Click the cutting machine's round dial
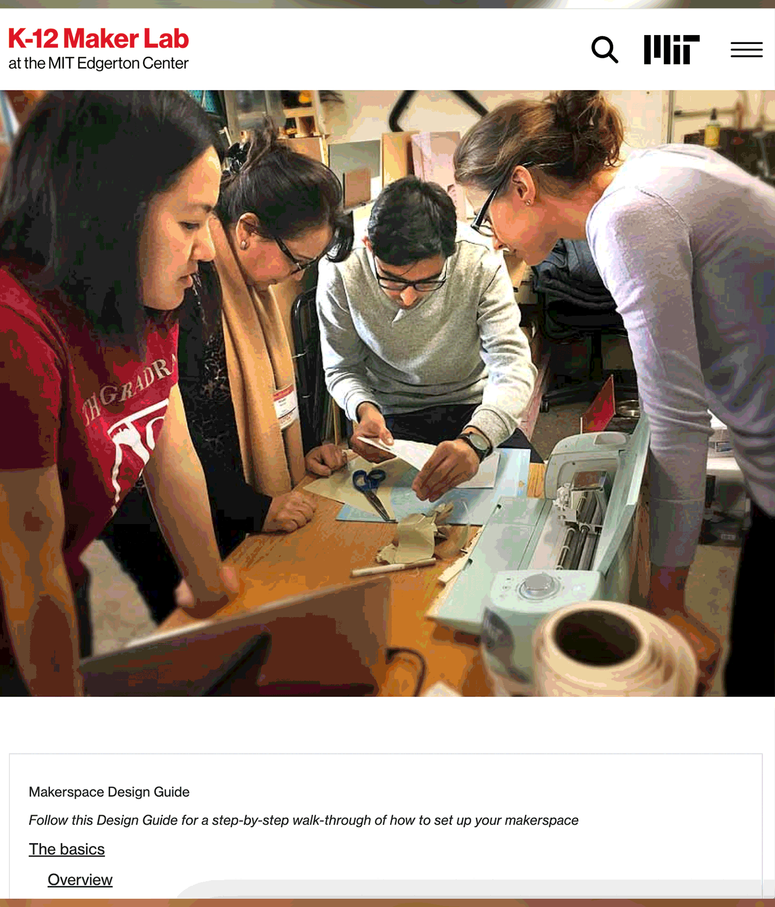Viewport: 775px width, 907px height. (x=538, y=586)
